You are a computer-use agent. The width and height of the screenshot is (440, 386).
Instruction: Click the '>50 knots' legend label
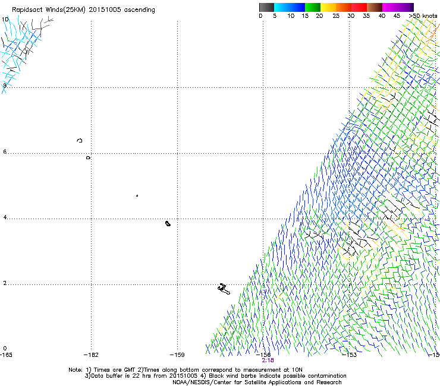[x=423, y=16]
